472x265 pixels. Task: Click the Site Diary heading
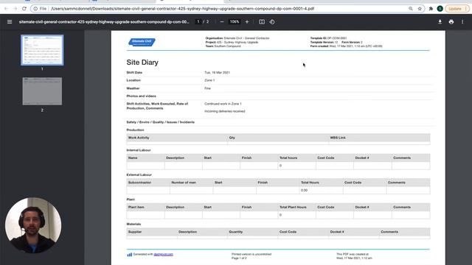(x=142, y=62)
